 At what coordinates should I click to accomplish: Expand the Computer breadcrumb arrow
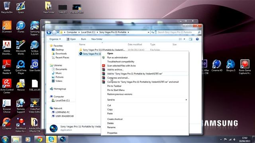point(79,32)
